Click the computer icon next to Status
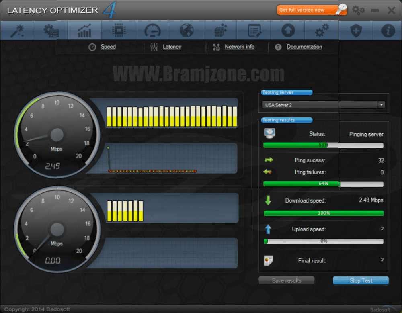This screenshot has width=402, height=313. pos(269,133)
